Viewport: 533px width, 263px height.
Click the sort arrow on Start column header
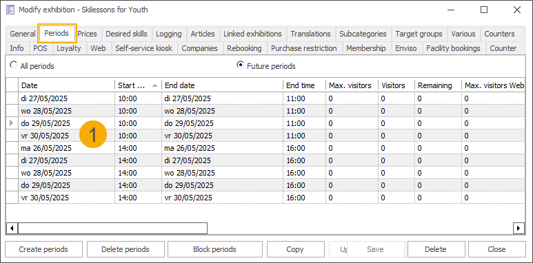pos(155,85)
